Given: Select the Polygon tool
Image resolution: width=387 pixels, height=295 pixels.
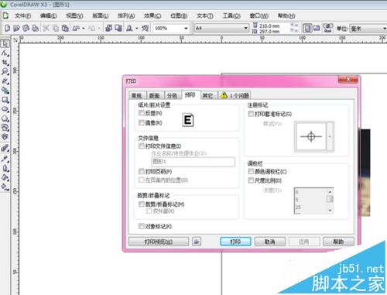Looking at the screenshot, I should 5,118.
